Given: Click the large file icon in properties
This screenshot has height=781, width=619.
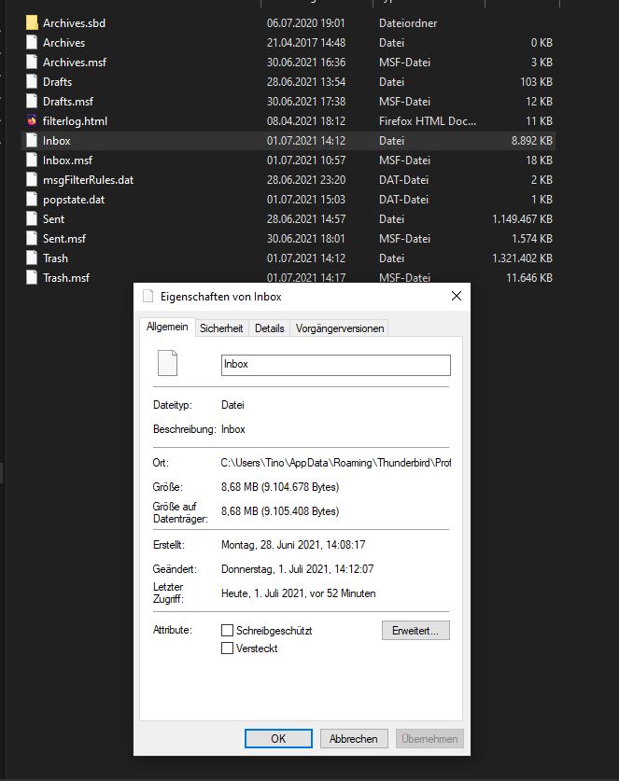Looking at the screenshot, I should coord(166,363).
